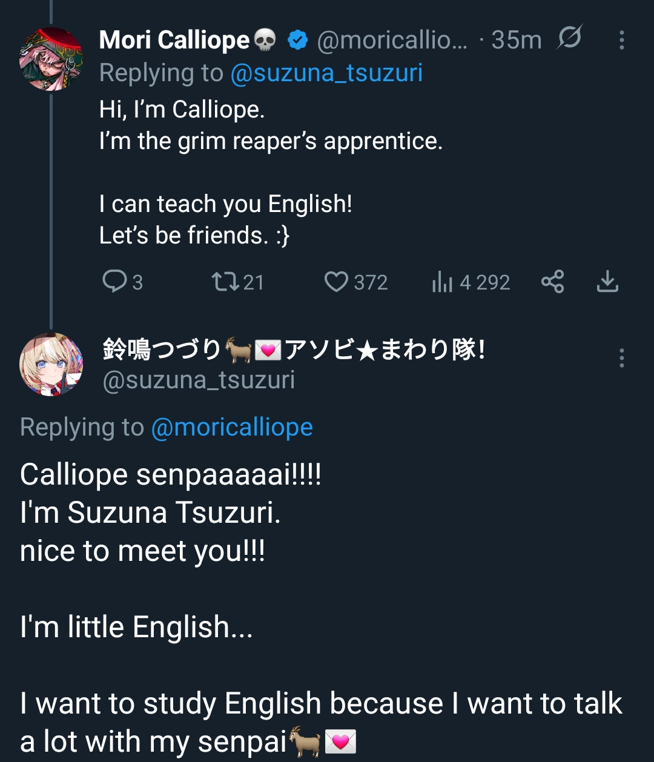Tap the download icon on Calliope's tweet
Image resolution: width=654 pixels, height=762 pixels.
(x=607, y=282)
